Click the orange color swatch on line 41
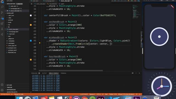Viewport: 176px width, 99px height. pos(31,25)
